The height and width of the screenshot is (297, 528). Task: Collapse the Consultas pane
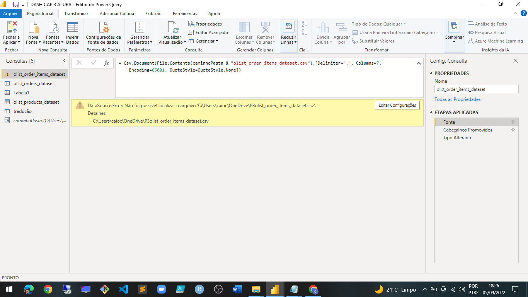65,61
